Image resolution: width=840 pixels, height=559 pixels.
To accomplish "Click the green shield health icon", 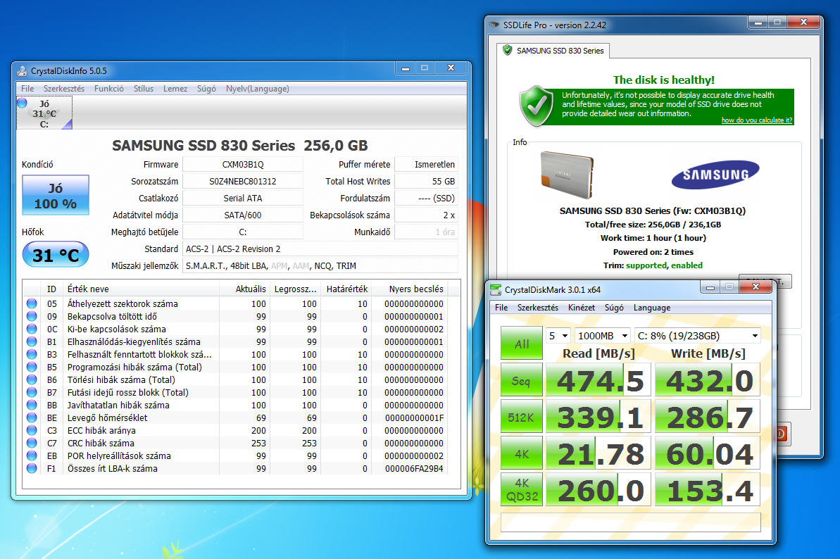I will [x=537, y=106].
